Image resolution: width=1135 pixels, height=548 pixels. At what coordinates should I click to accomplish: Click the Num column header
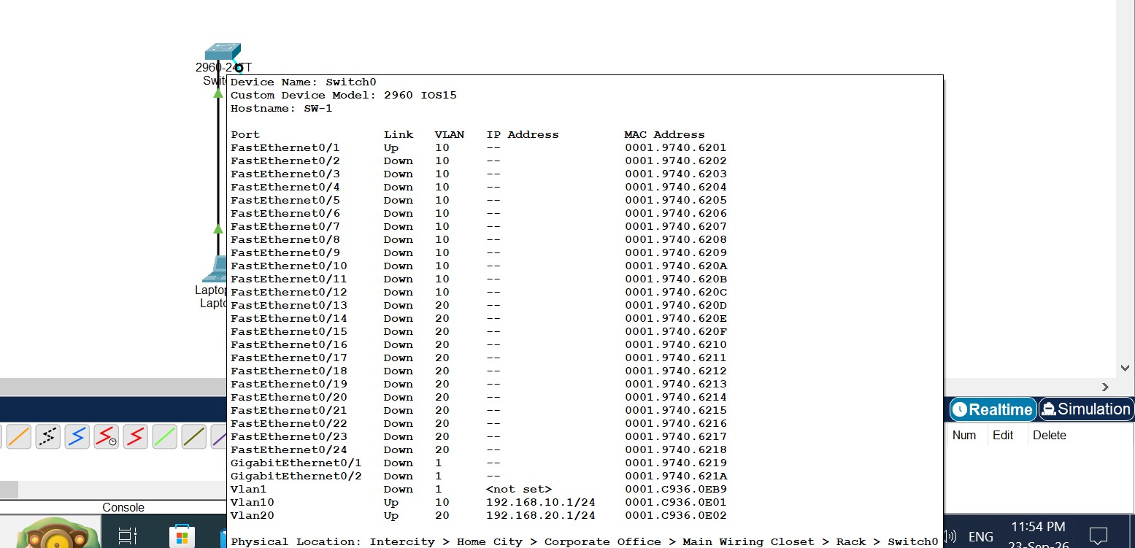tap(964, 435)
